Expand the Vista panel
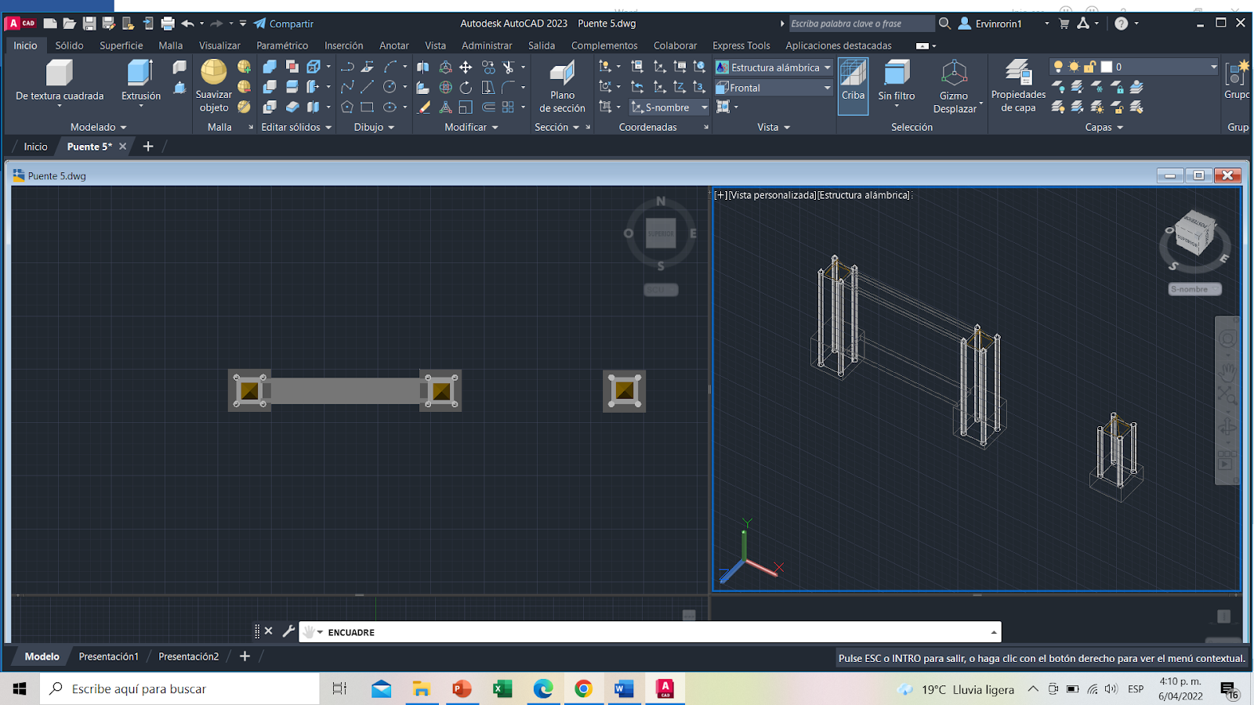This screenshot has width=1254, height=705. (x=774, y=127)
